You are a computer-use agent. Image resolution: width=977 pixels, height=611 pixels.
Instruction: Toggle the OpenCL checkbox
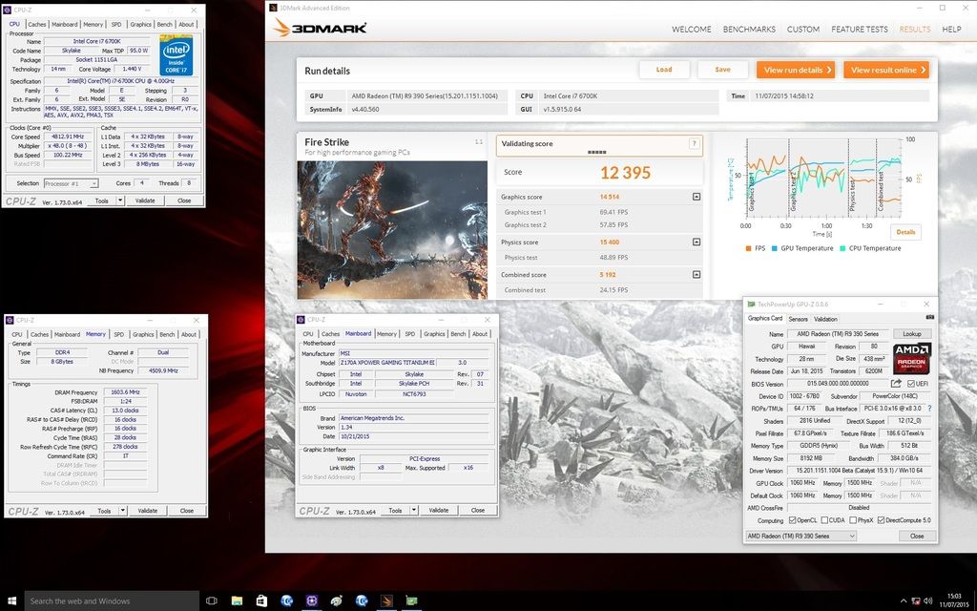793,520
